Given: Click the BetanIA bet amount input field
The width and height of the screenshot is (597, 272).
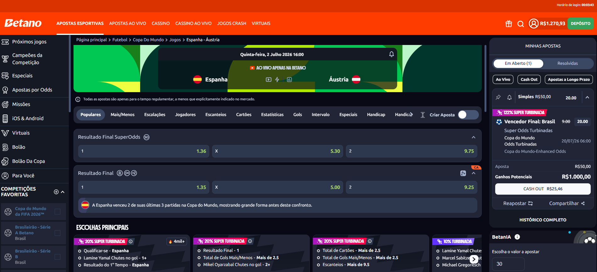Looking at the screenshot, I should (508, 264).
